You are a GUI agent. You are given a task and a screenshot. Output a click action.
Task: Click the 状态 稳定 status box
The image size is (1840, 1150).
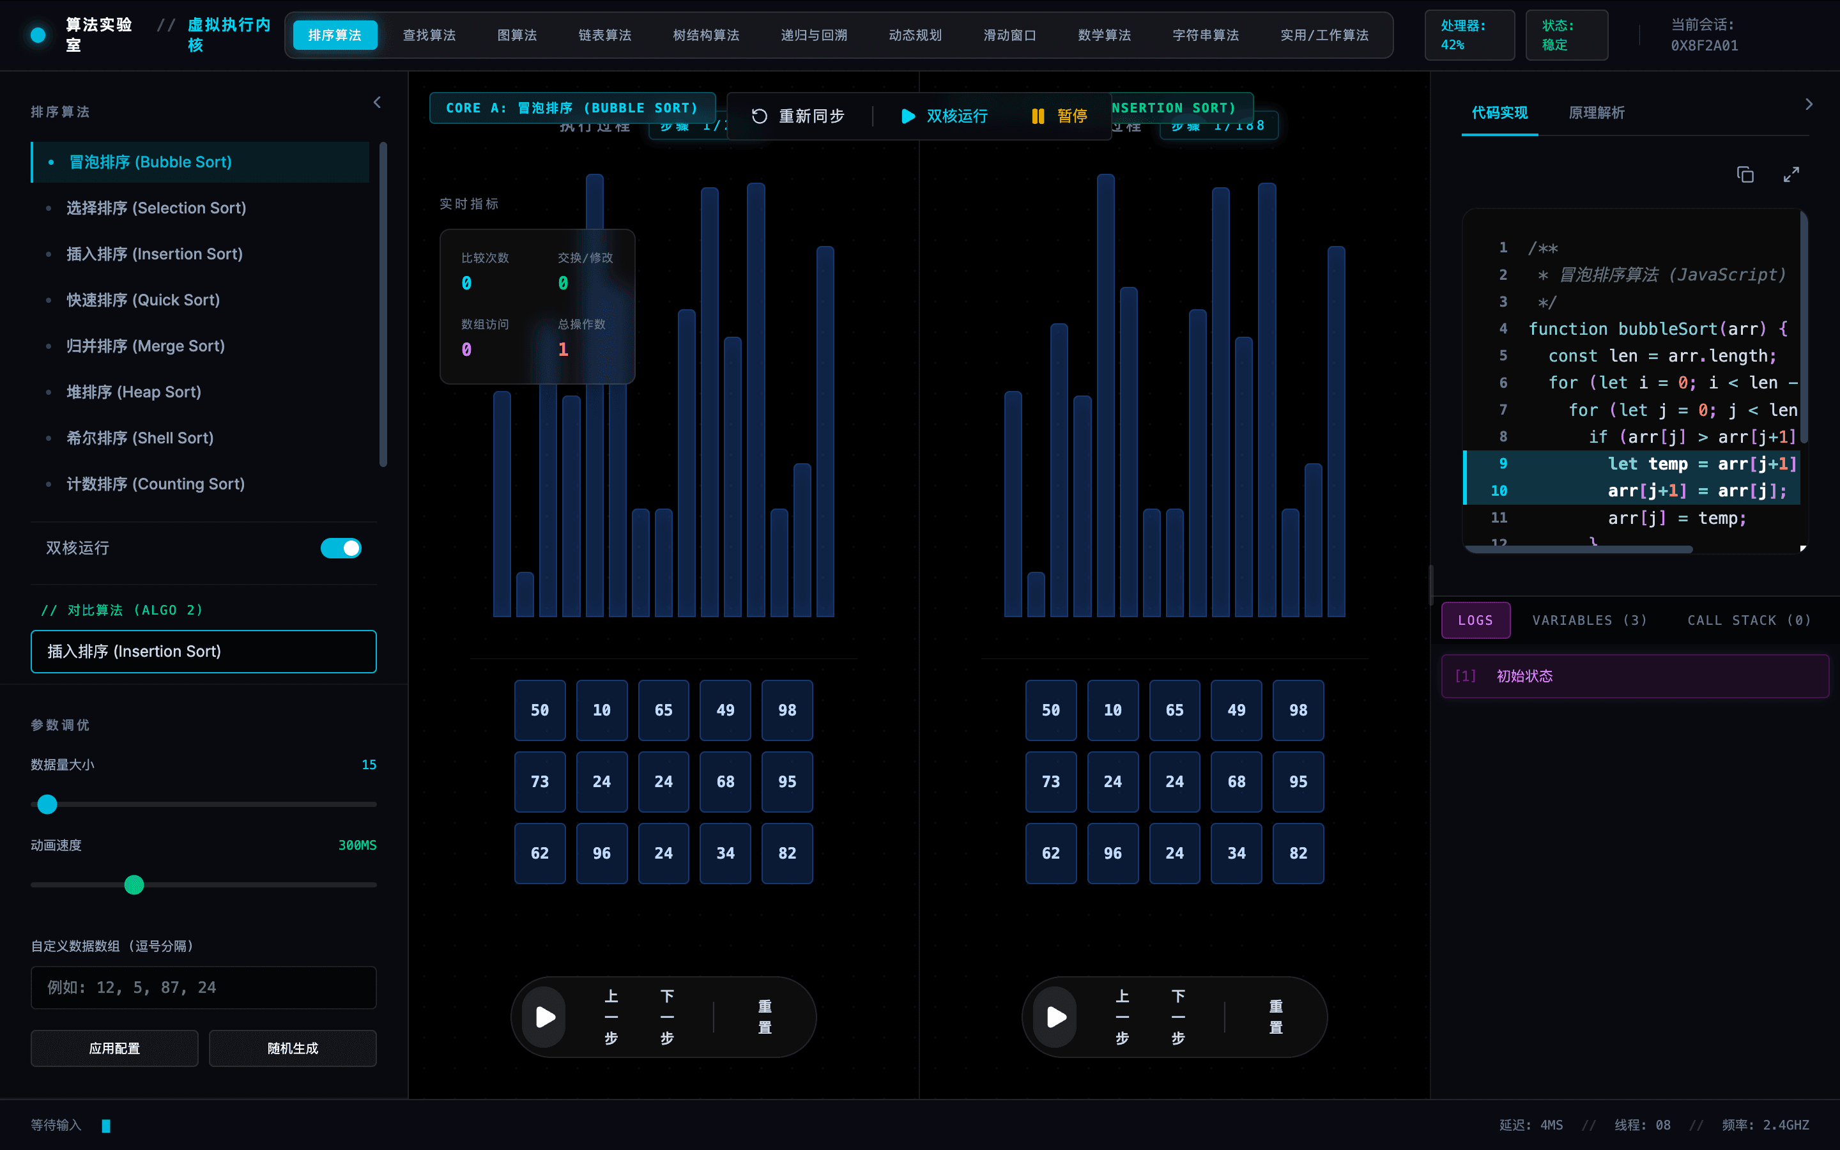tap(1567, 35)
